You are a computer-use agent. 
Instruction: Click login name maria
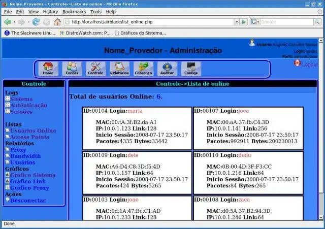pyautogui.click(x=135, y=111)
